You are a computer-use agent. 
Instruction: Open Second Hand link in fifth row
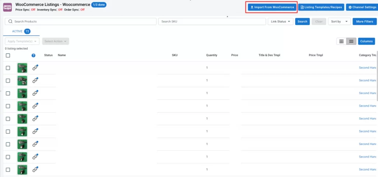click(x=368, y=118)
